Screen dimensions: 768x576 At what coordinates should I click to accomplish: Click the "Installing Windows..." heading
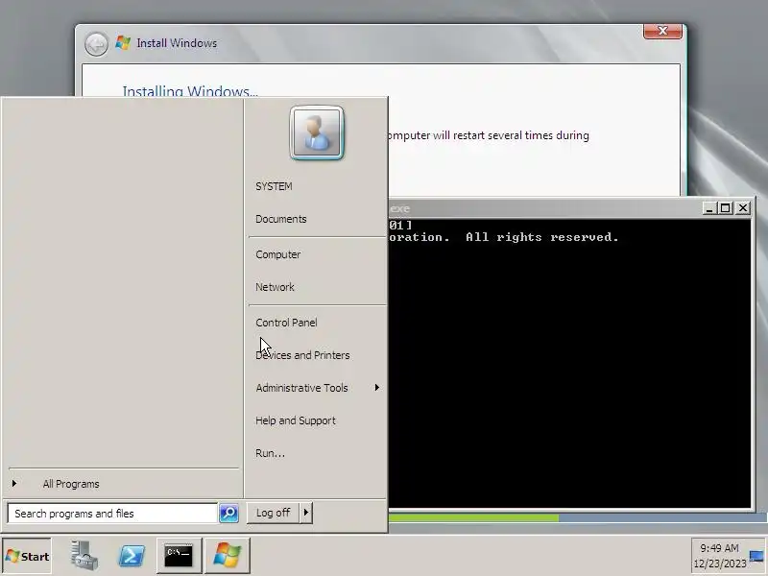pyautogui.click(x=190, y=91)
